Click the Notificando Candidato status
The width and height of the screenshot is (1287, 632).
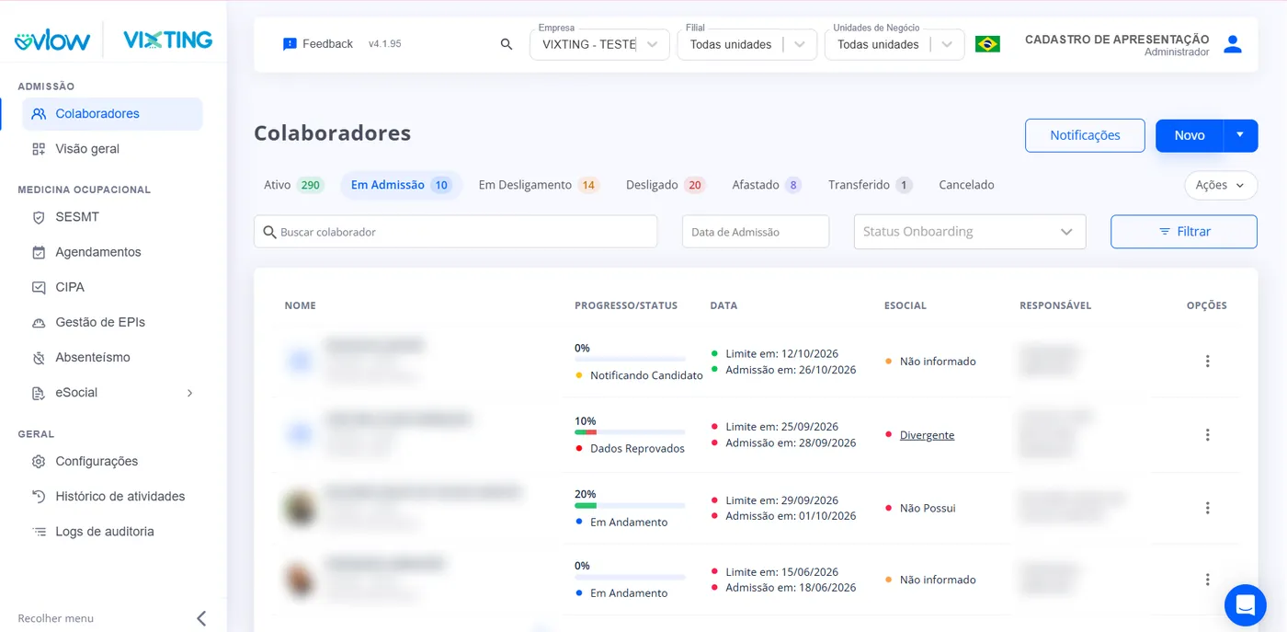pyautogui.click(x=646, y=375)
